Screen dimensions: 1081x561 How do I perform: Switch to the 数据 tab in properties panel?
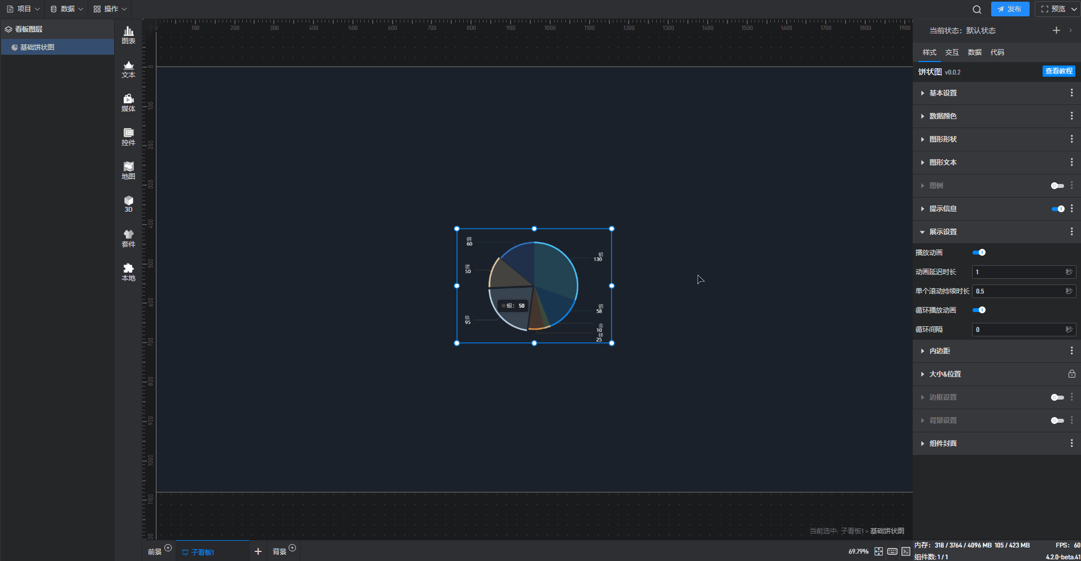pos(975,52)
